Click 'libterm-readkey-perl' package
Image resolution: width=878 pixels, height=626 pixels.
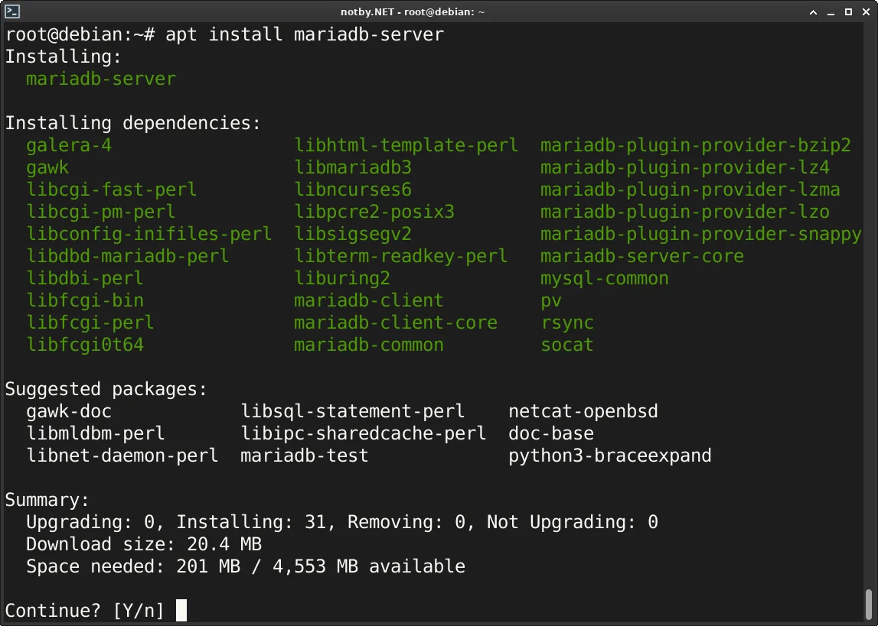[x=401, y=256]
